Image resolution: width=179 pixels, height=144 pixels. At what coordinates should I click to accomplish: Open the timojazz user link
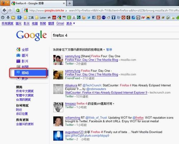tap(71, 104)
